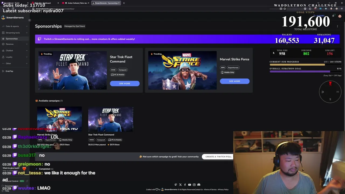Open the trending Star Trek Fleet Command image
Viewport: 345px width, 194px height.
tap(72, 70)
